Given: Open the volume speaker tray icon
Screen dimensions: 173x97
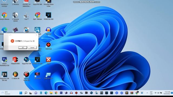Looking at the screenshot, I should [158, 93].
